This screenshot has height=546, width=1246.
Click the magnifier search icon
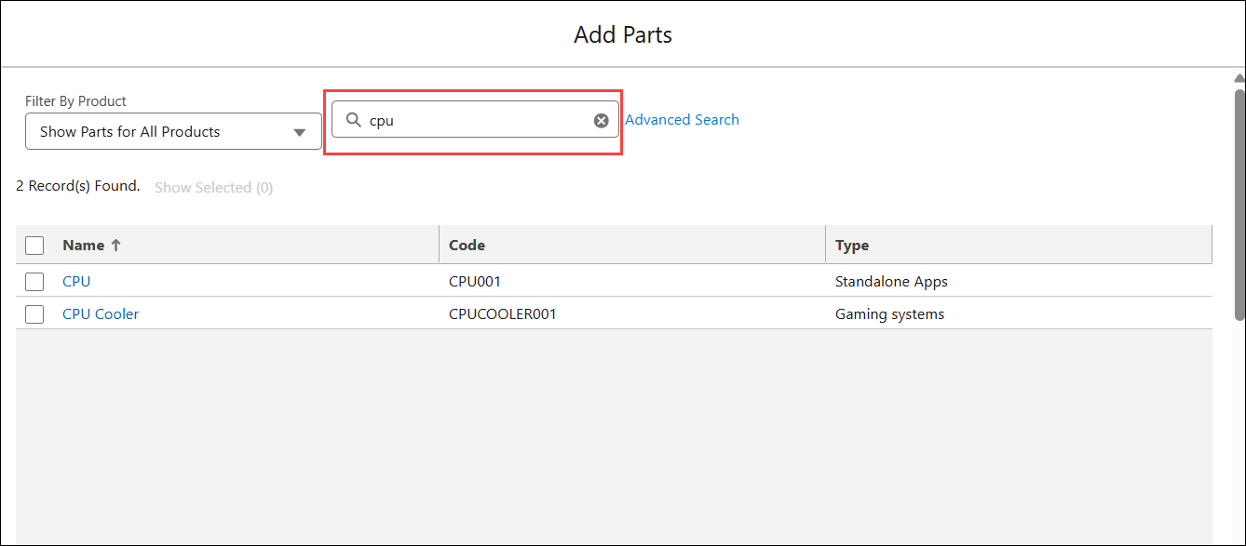coord(354,120)
